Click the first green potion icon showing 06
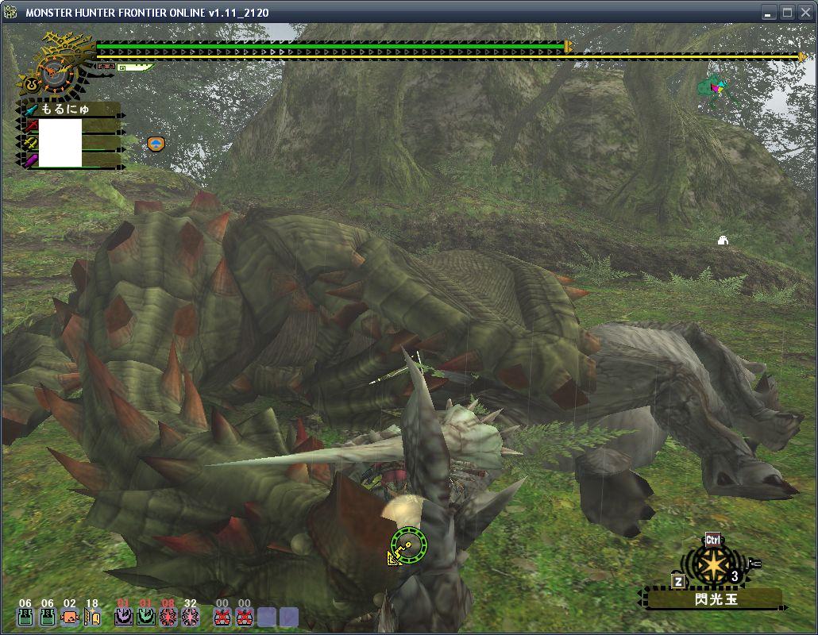The width and height of the screenshot is (818, 635). [x=25, y=618]
